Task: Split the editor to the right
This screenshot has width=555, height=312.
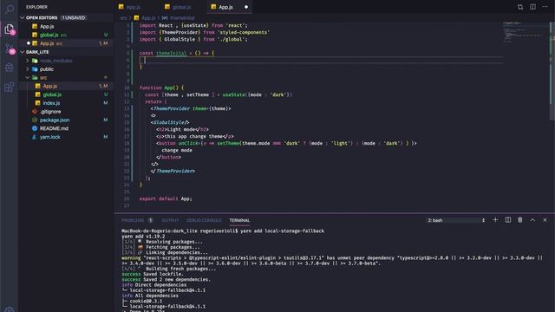Action: [x=532, y=7]
